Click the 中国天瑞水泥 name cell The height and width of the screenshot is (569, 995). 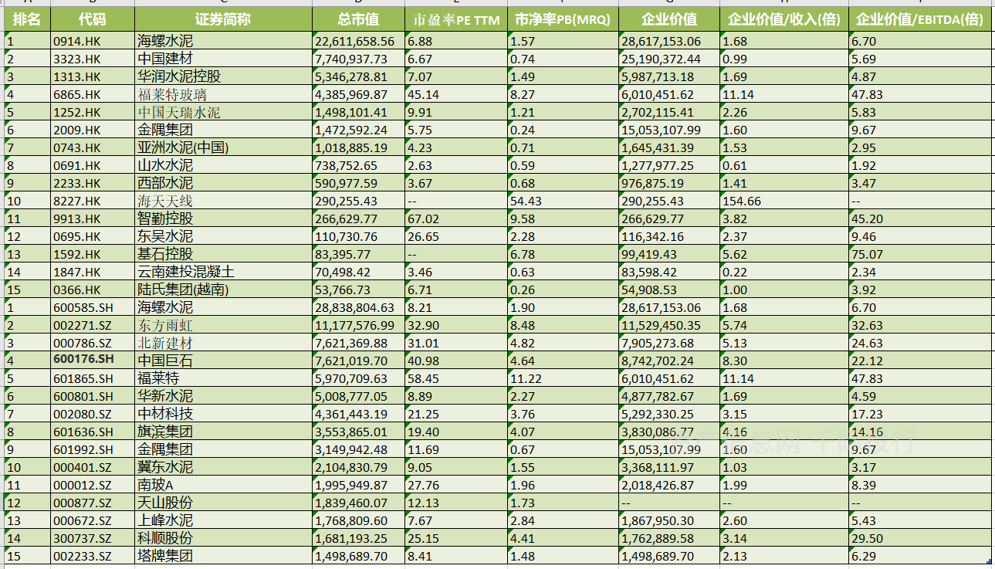tap(223, 113)
